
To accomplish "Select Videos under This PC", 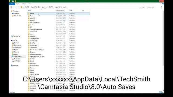I will (16, 54).
